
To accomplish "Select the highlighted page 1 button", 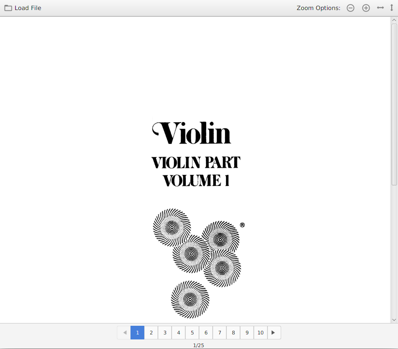I will (x=137, y=333).
